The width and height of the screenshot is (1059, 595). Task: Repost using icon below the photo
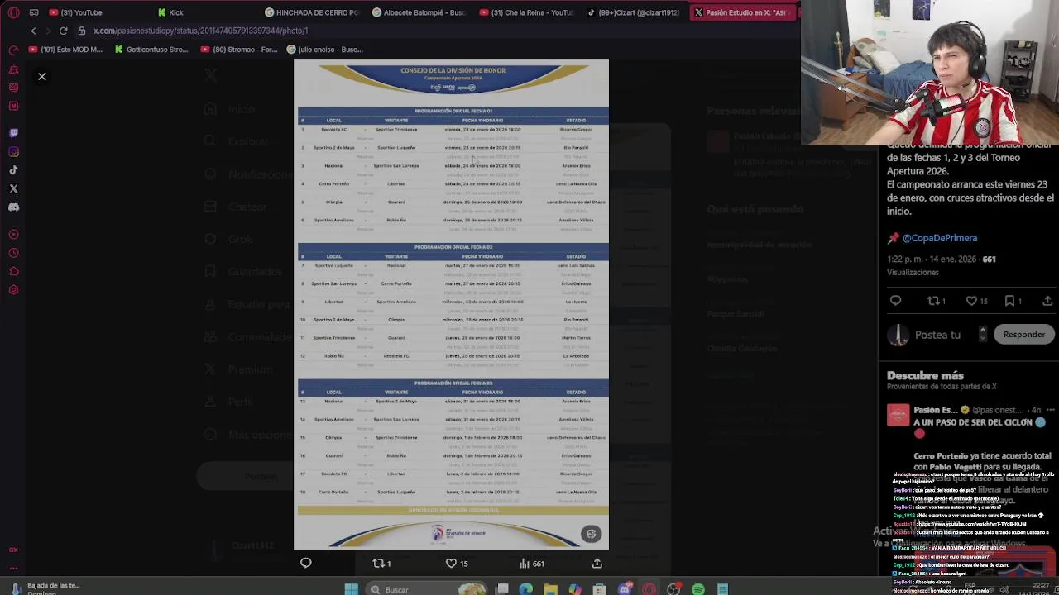pyautogui.click(x=381, y=564)
